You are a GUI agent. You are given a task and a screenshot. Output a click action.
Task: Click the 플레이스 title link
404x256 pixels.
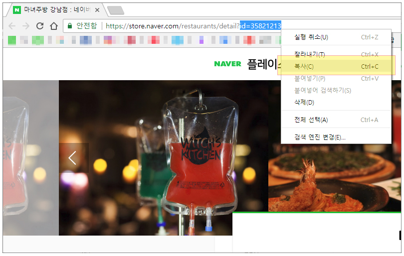tap(264, 64)
